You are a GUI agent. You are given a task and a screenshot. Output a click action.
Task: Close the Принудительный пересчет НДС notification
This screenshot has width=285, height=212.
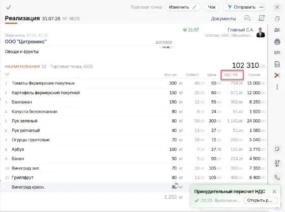click(274, 192)
